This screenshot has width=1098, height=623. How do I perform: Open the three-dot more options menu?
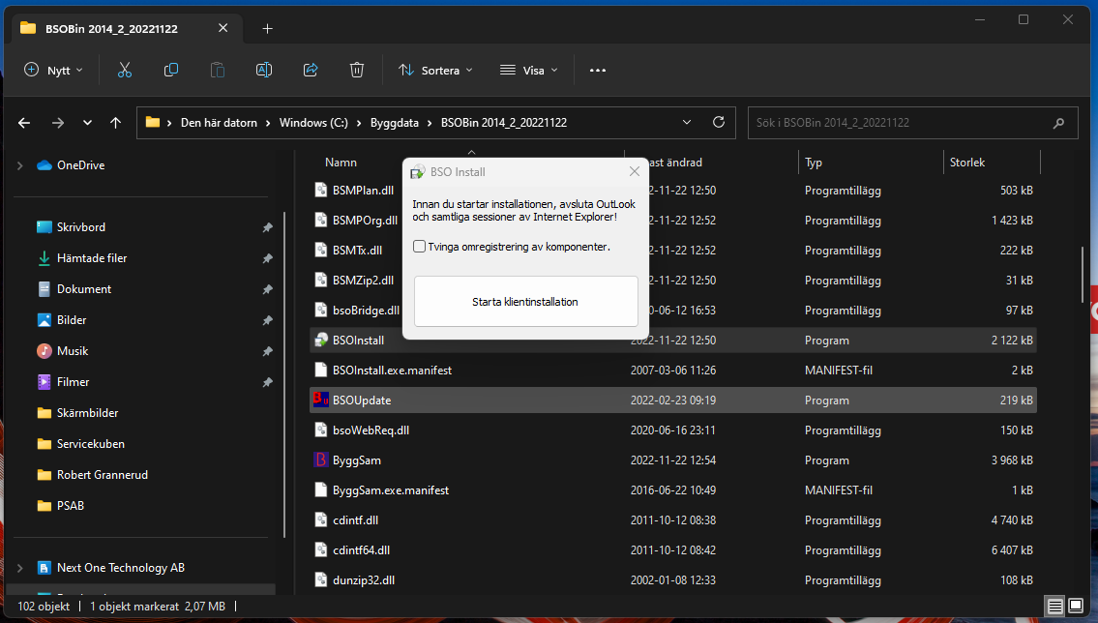pyautogui.click(x=597, y=70)
